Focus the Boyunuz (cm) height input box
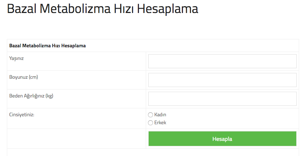This screenshot has width=306, height=156. pyautogui.click(x=222, y=80)
